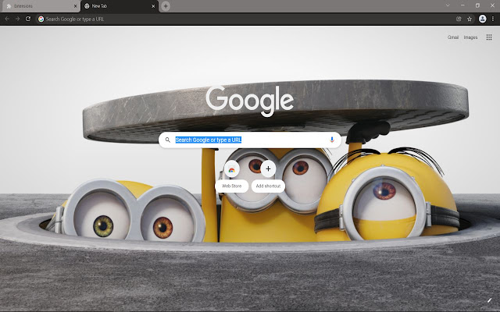This screenshot has height=312, width=500.
Task: Restore down the Chrome window
Action: pyautogui.click(x=477, y=5)
